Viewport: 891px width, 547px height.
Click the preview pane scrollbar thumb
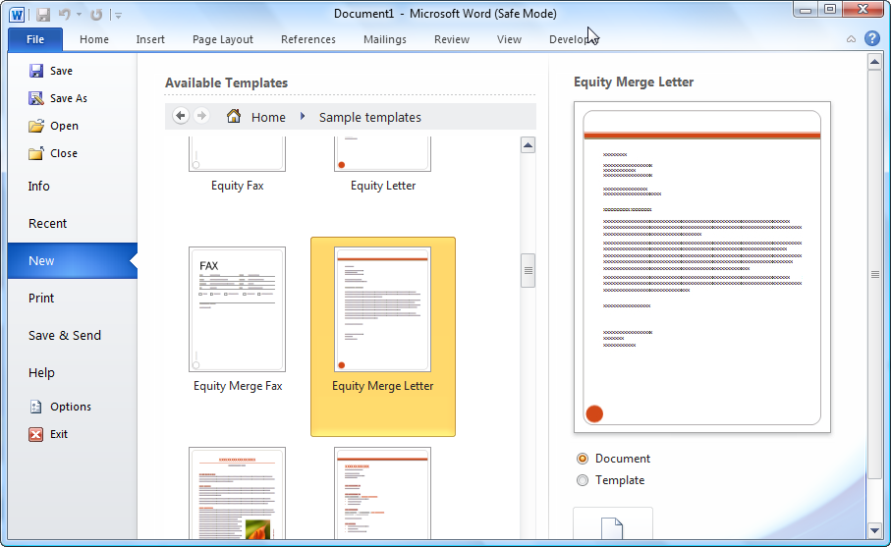coord(874,274)
